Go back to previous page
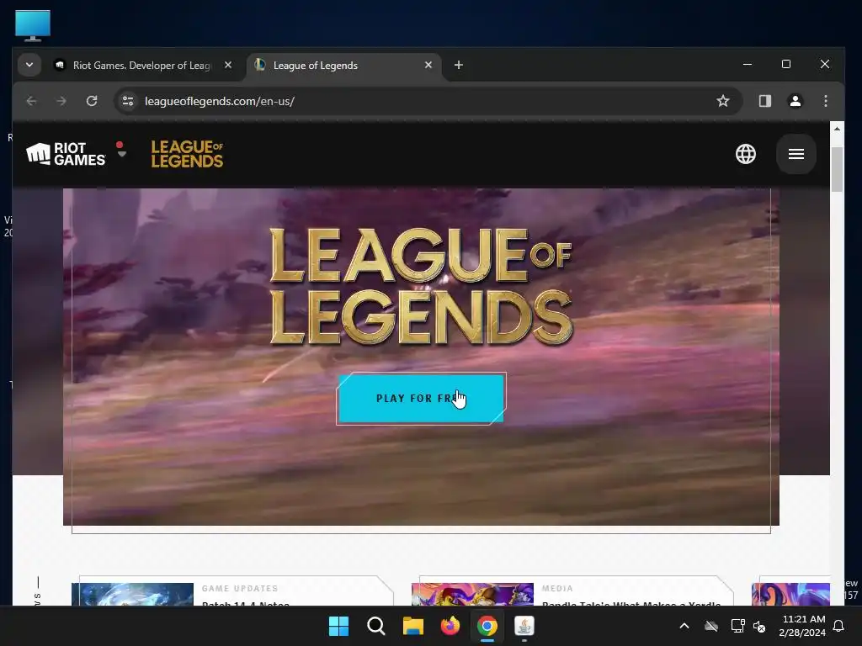This screenshot has height=646, width=862. point(31,101)
